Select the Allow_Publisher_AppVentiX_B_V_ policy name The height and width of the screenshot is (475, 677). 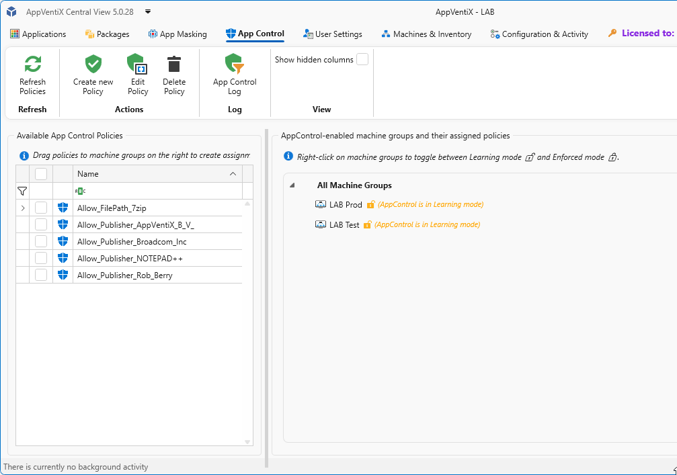pyautogui.click(x=136, y=225)
